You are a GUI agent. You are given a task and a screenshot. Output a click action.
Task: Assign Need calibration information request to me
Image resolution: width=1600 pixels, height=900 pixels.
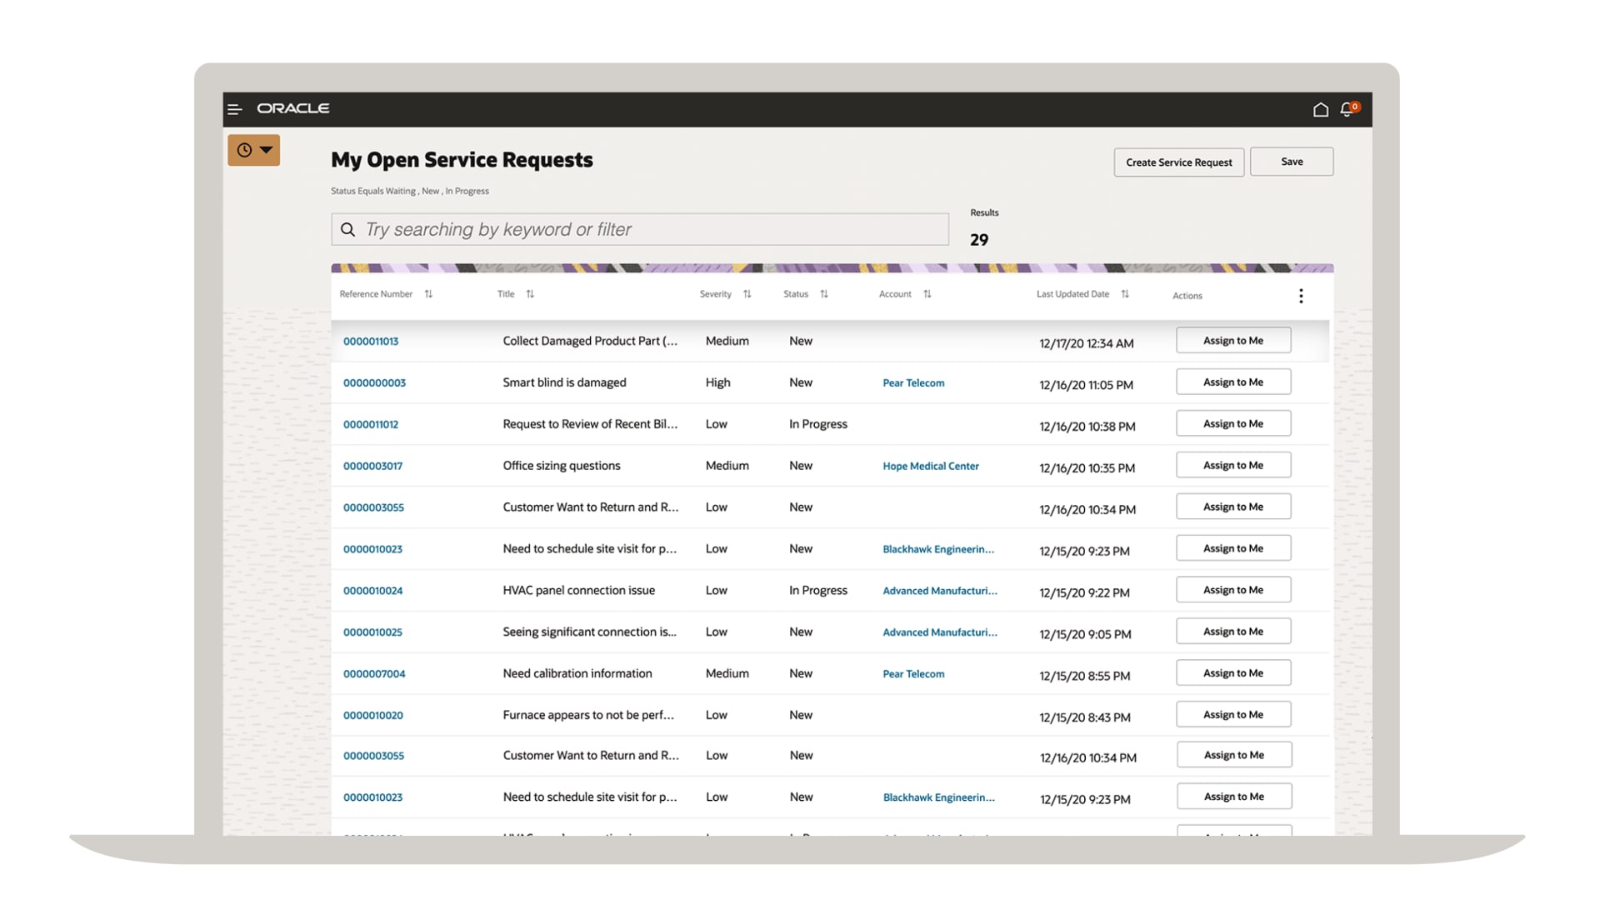[x=1232, y=672]
